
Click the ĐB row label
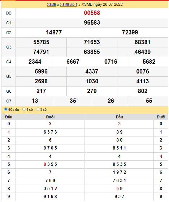[9, 13]
